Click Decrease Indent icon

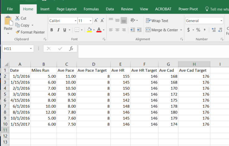(133, 30)
